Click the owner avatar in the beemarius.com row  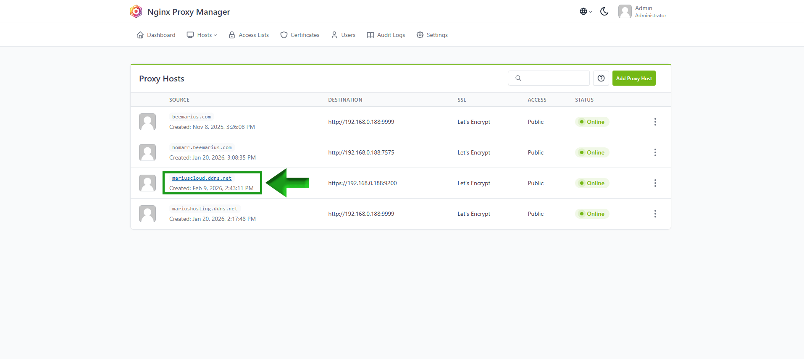pos(147,122)
